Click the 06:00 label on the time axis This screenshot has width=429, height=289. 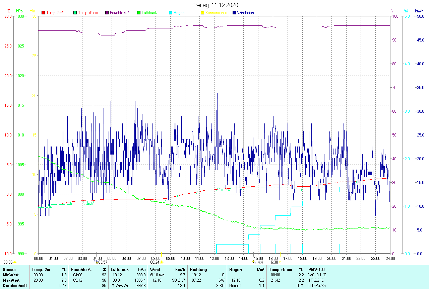tap(126, 258)
